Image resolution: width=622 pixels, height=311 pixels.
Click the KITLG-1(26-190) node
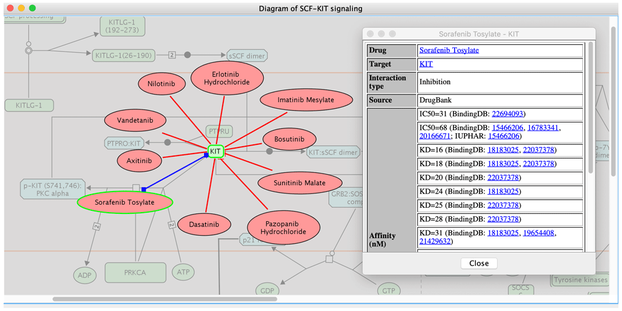tap(124, 55)
